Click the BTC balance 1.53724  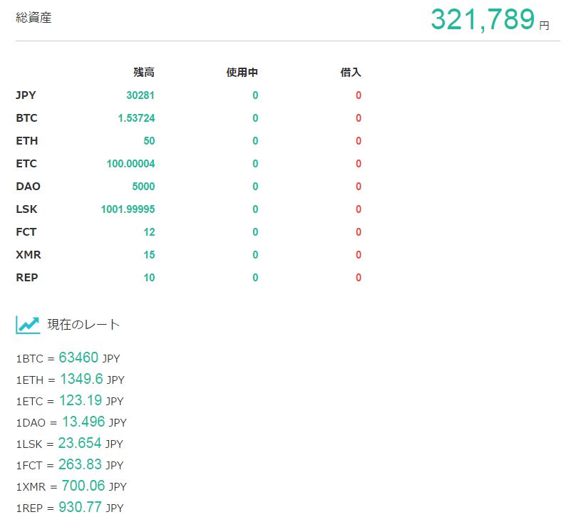click(x=136, y=118)
